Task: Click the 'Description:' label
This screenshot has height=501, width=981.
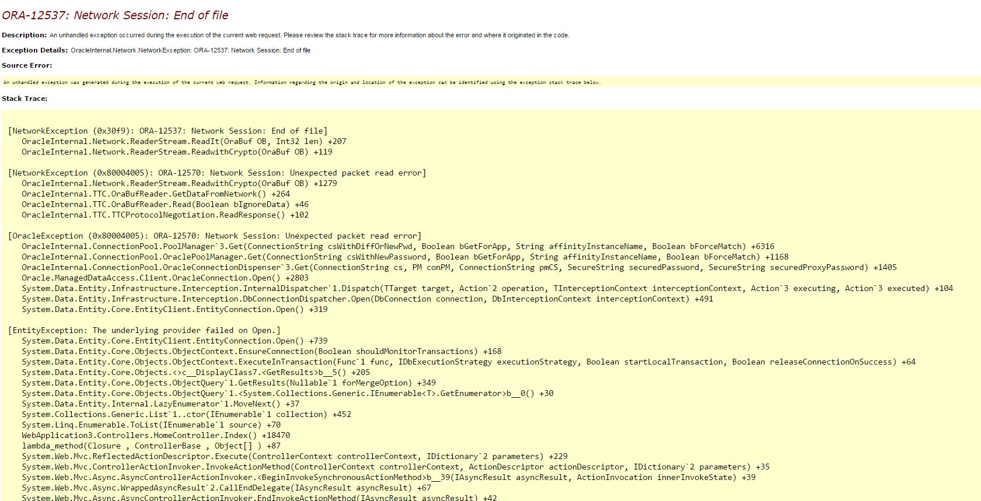Action: (x=24, y=35)
